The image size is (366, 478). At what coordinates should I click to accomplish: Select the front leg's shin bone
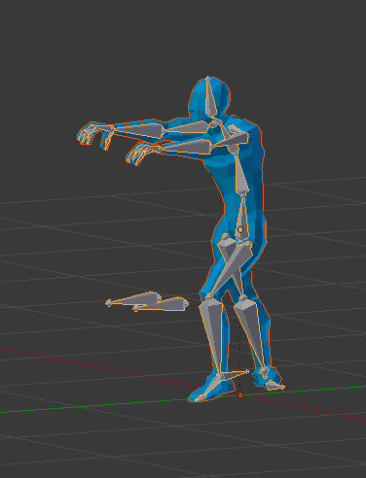click(x=212, y=335)
